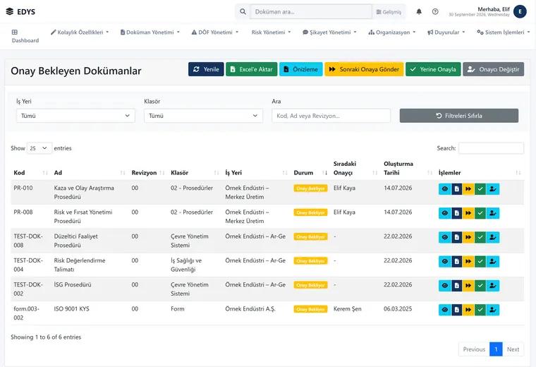This screenshot has height=367, width=536.
Task: Open document file icon in PR-010 row
Action: tap(457, 189)
